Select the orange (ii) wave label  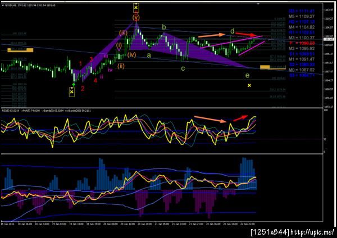[121, 66]
